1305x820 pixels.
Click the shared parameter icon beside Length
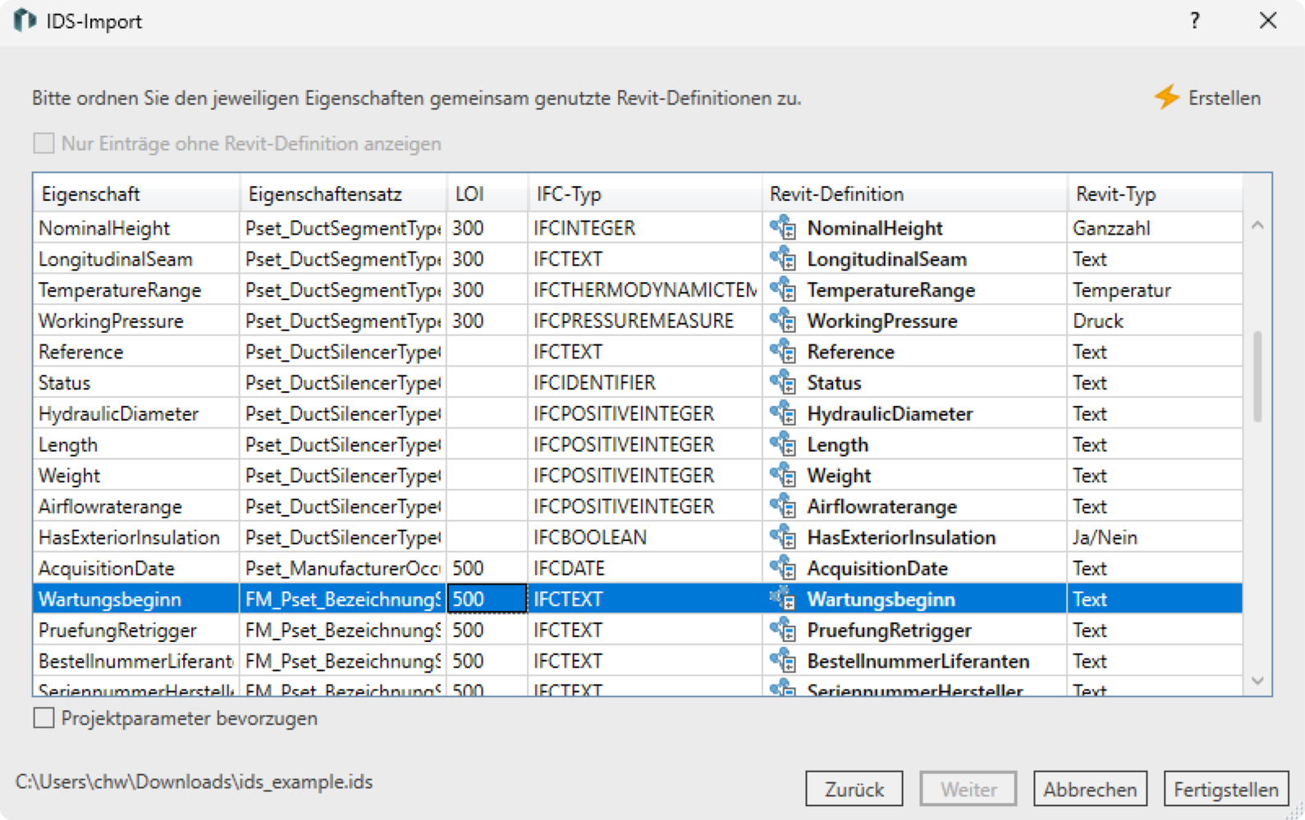[783, 444]
